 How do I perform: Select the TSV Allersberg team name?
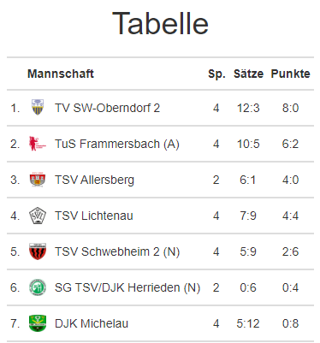[x=94, y=180]
